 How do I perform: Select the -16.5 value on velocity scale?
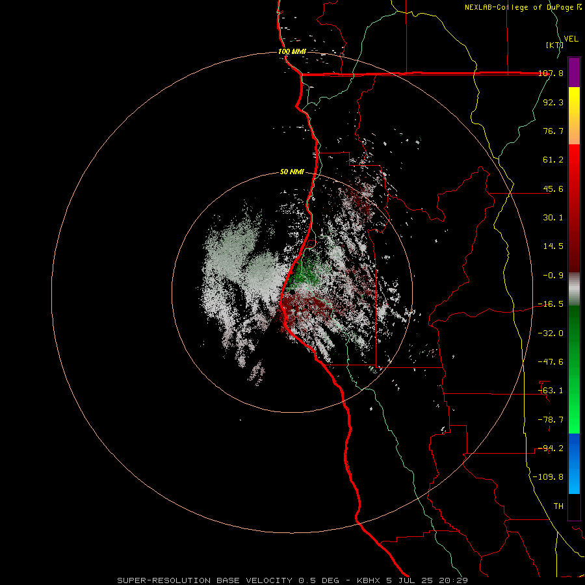(551, 304)
